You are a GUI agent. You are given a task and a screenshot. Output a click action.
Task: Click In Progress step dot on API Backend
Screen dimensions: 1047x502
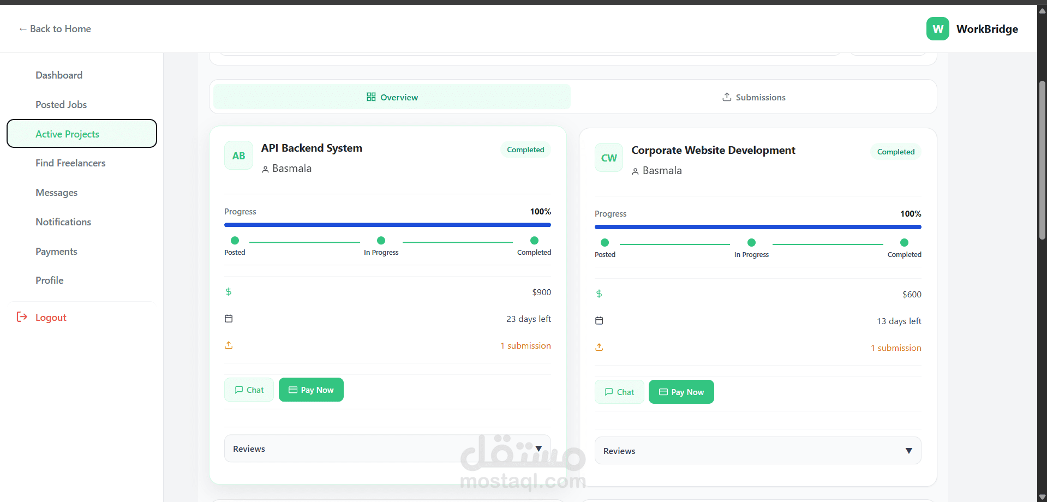point(381,241)
